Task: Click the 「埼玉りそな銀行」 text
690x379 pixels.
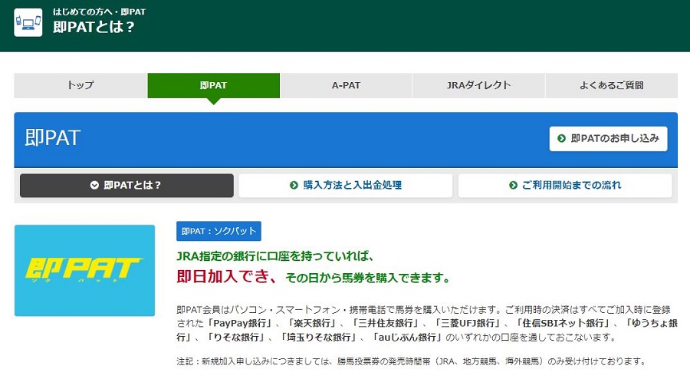Action: coord(320,338)
